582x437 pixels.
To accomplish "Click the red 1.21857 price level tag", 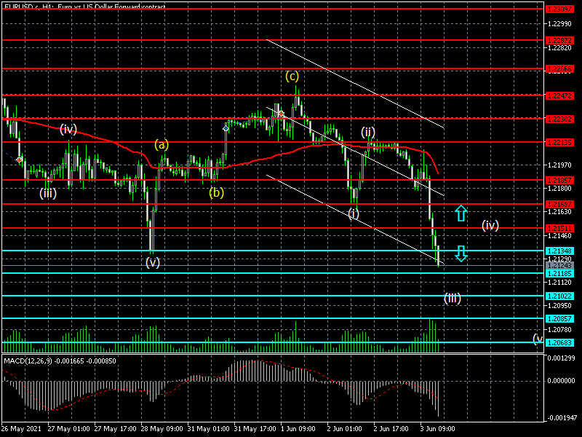I will click(559, 180).
